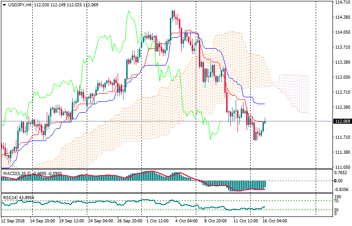352x226 pixels.
Task: Click the 12 Sep 2018 date label
Action: (14, 221)
